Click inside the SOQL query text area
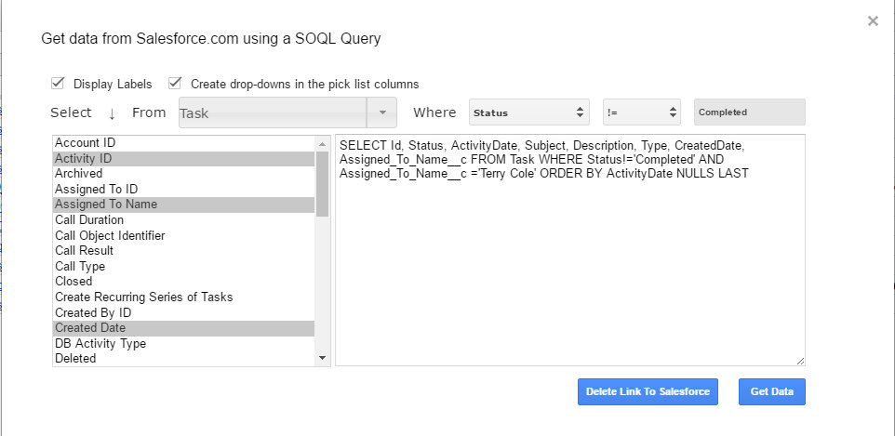The width and height of the screenshot is (895, 436). coord(569,270)
